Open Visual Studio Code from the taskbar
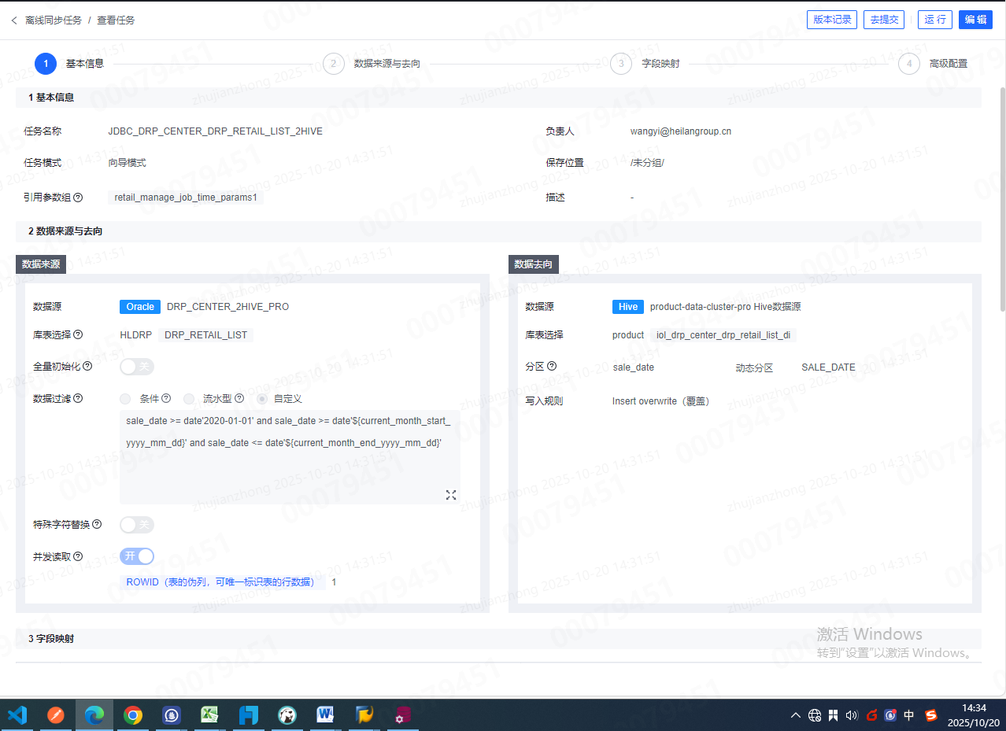This screenshot has height=731, width=1006. (17, 714)
